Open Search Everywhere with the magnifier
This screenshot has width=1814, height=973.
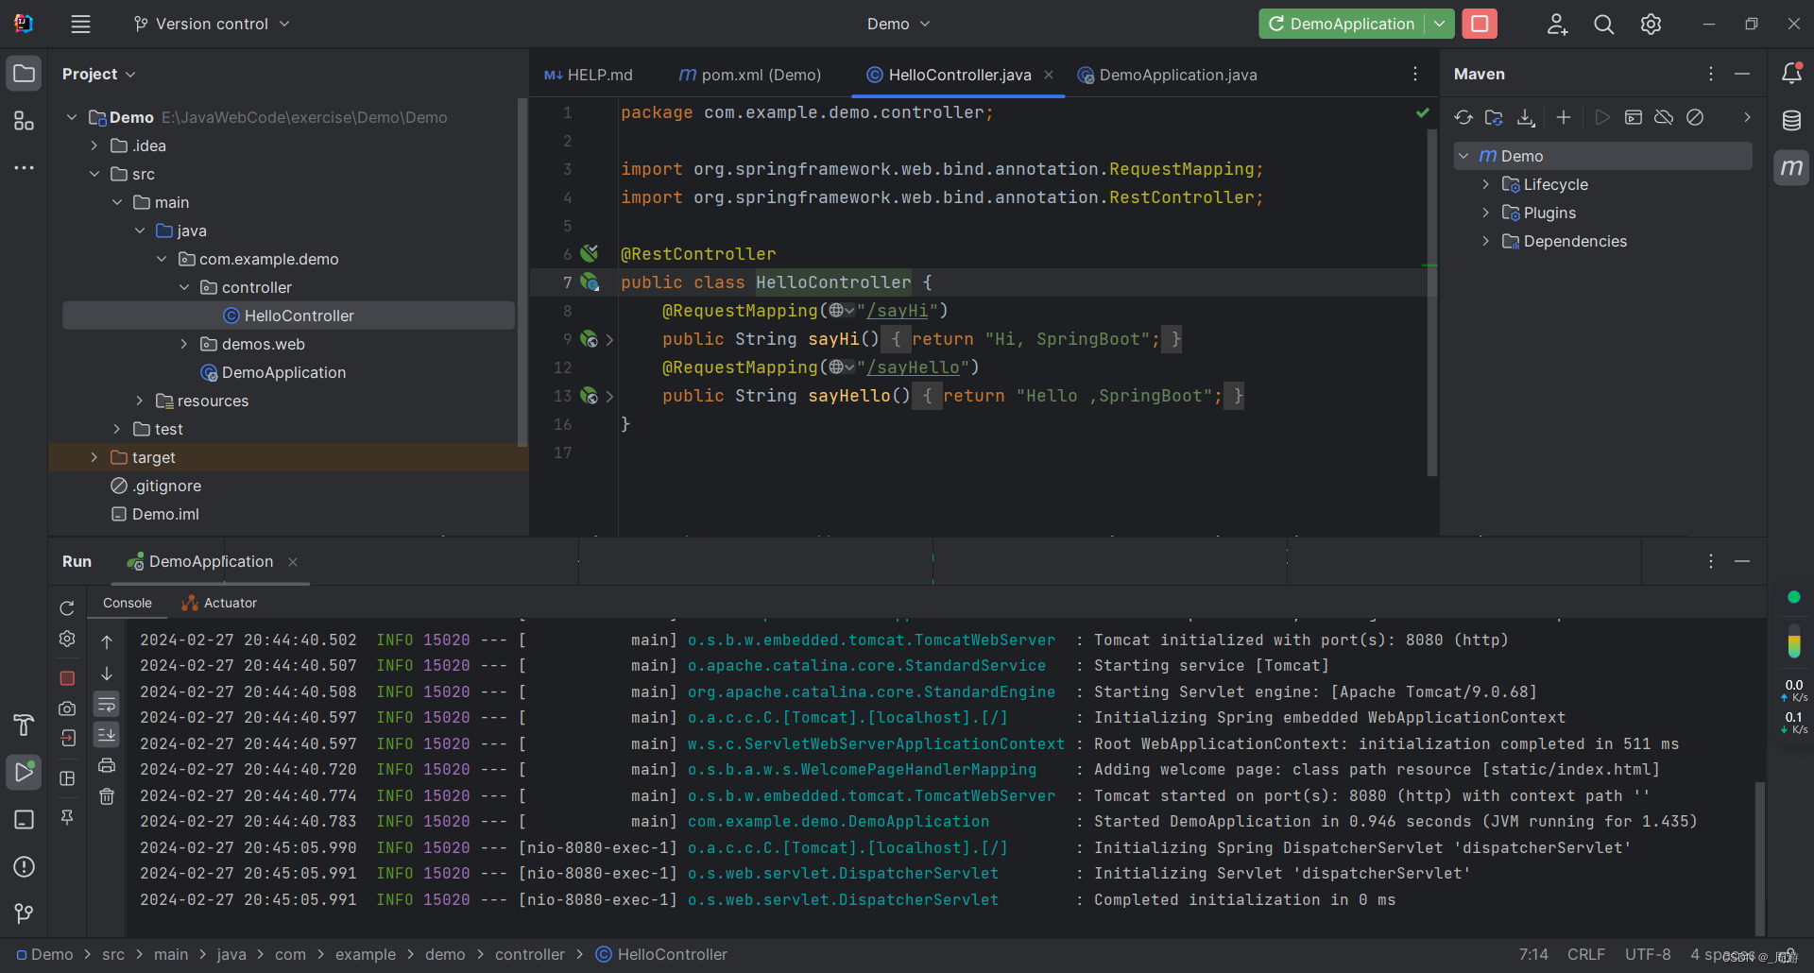point(1603,24)
